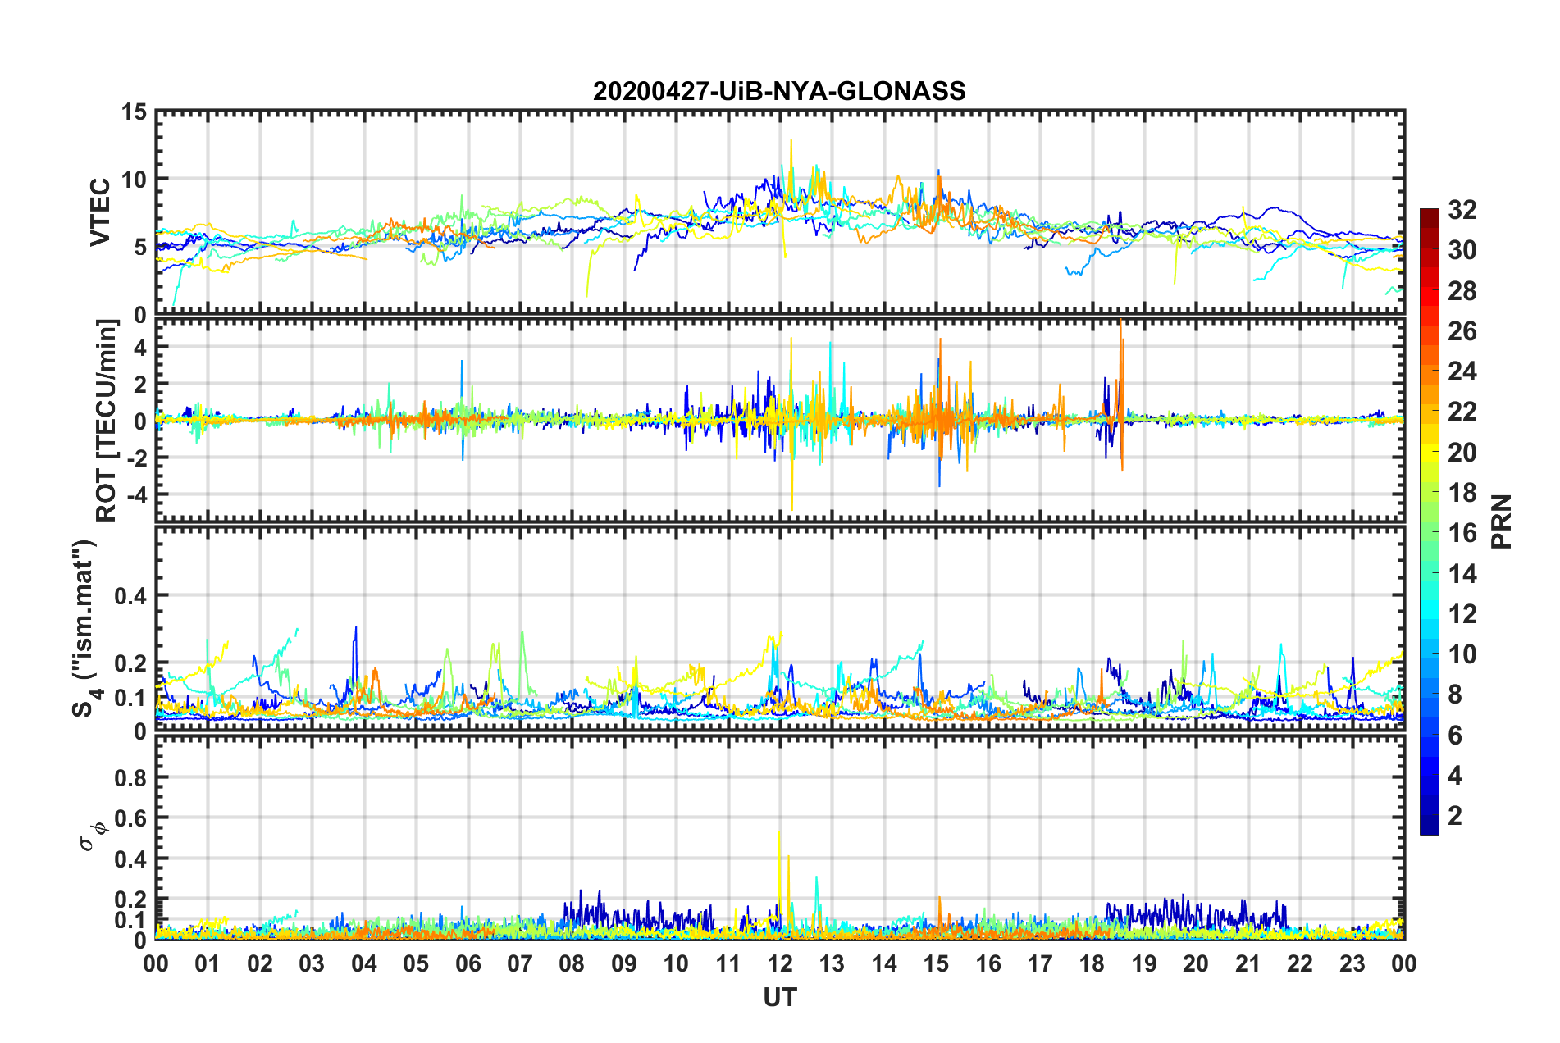Click the S4 ("ism.mat") axis label
1560x1043 pixels.
click(x=84, y=628)
